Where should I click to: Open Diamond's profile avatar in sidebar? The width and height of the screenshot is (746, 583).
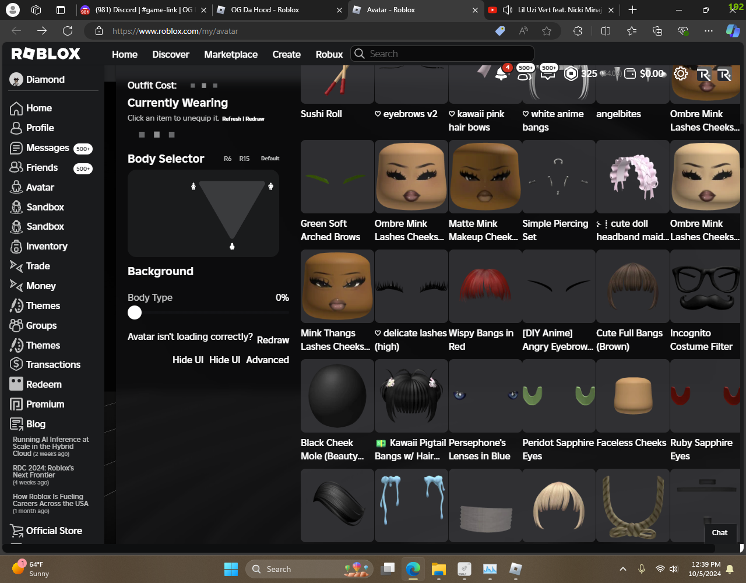coord(16,79)
